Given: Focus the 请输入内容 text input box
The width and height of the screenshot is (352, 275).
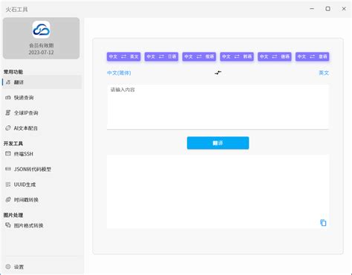Looking at the screenshot, I should tap(218, 107).
